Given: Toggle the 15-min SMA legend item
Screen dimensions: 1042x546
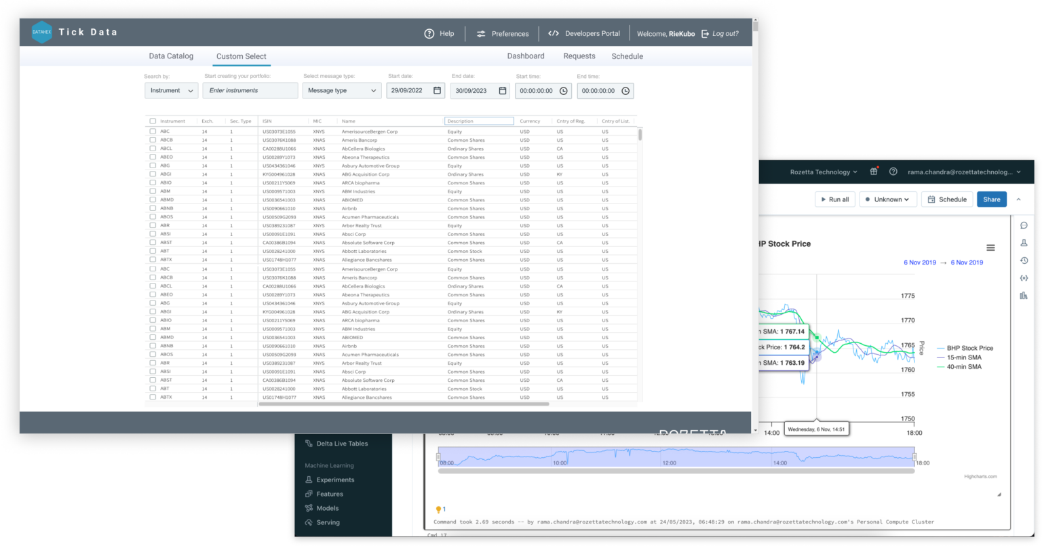Looking at the screenshot, I should pos(963,357).
